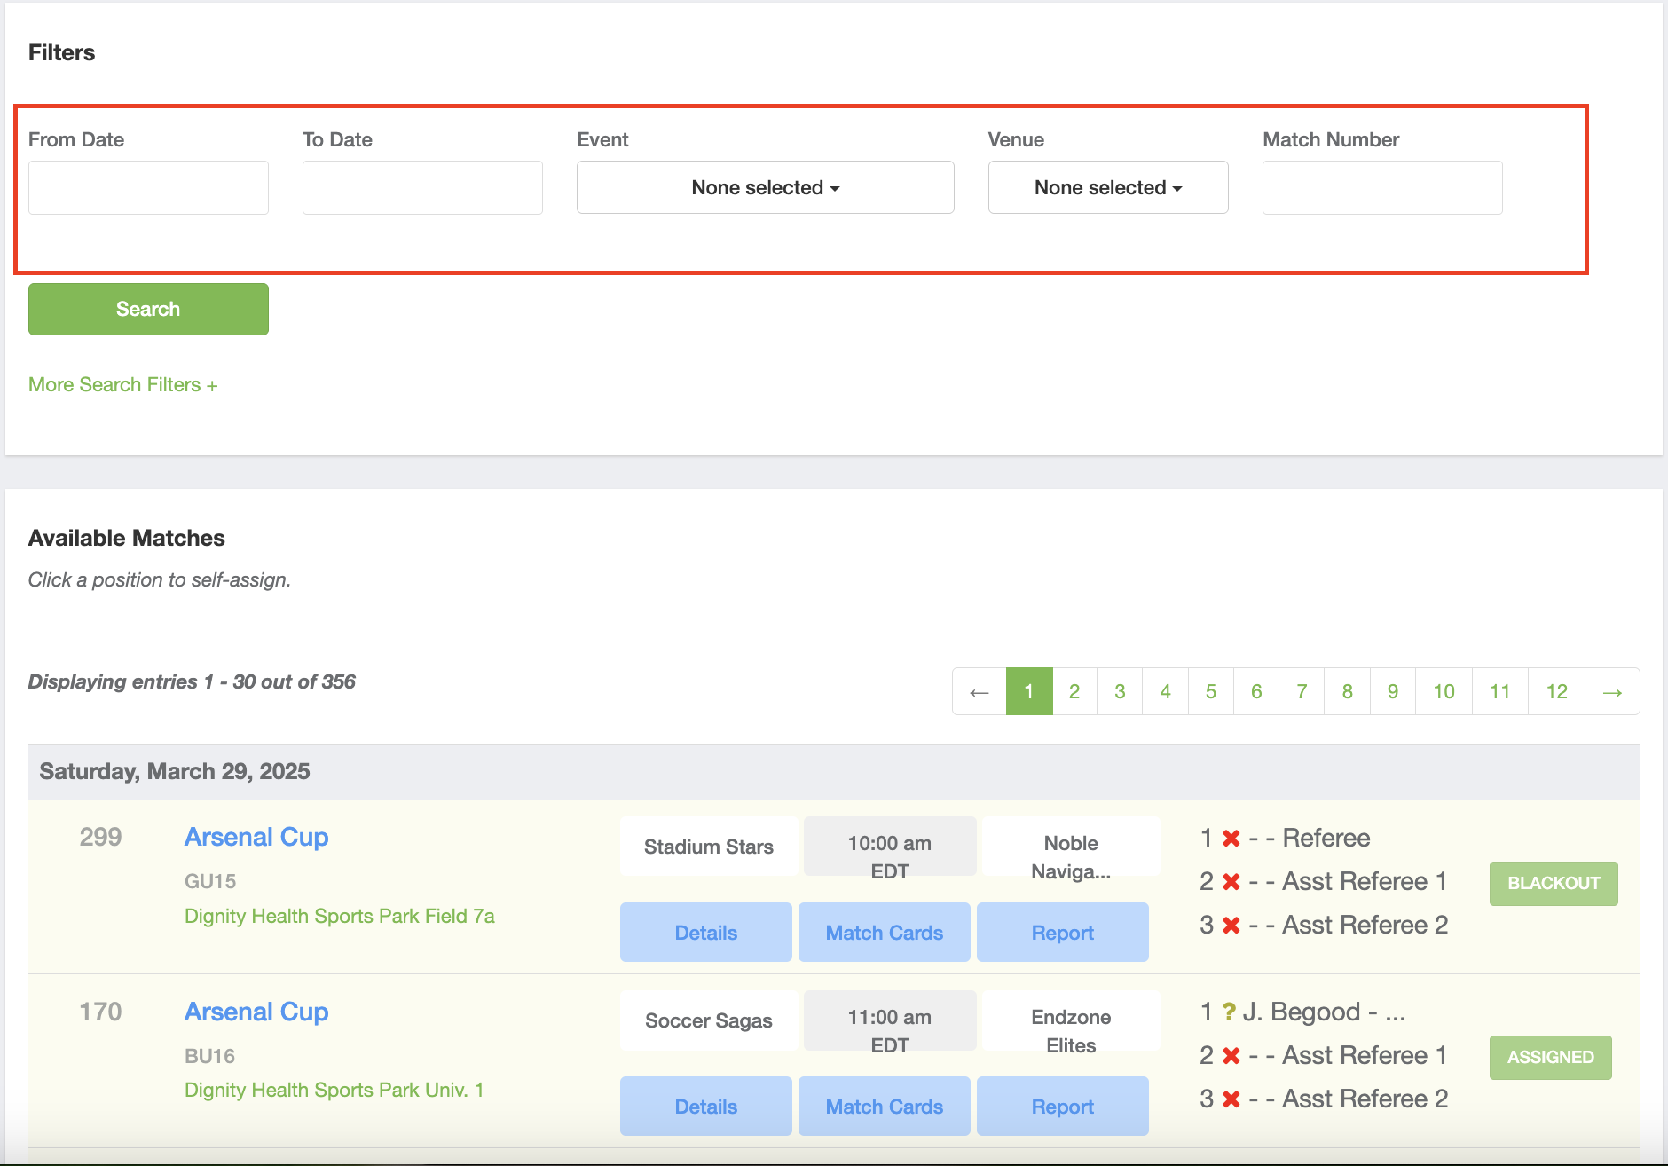Open Report for match 299
The height and width of the screenshot is (1166, 1668).
pyautogui.click(x=1062, y=933)
